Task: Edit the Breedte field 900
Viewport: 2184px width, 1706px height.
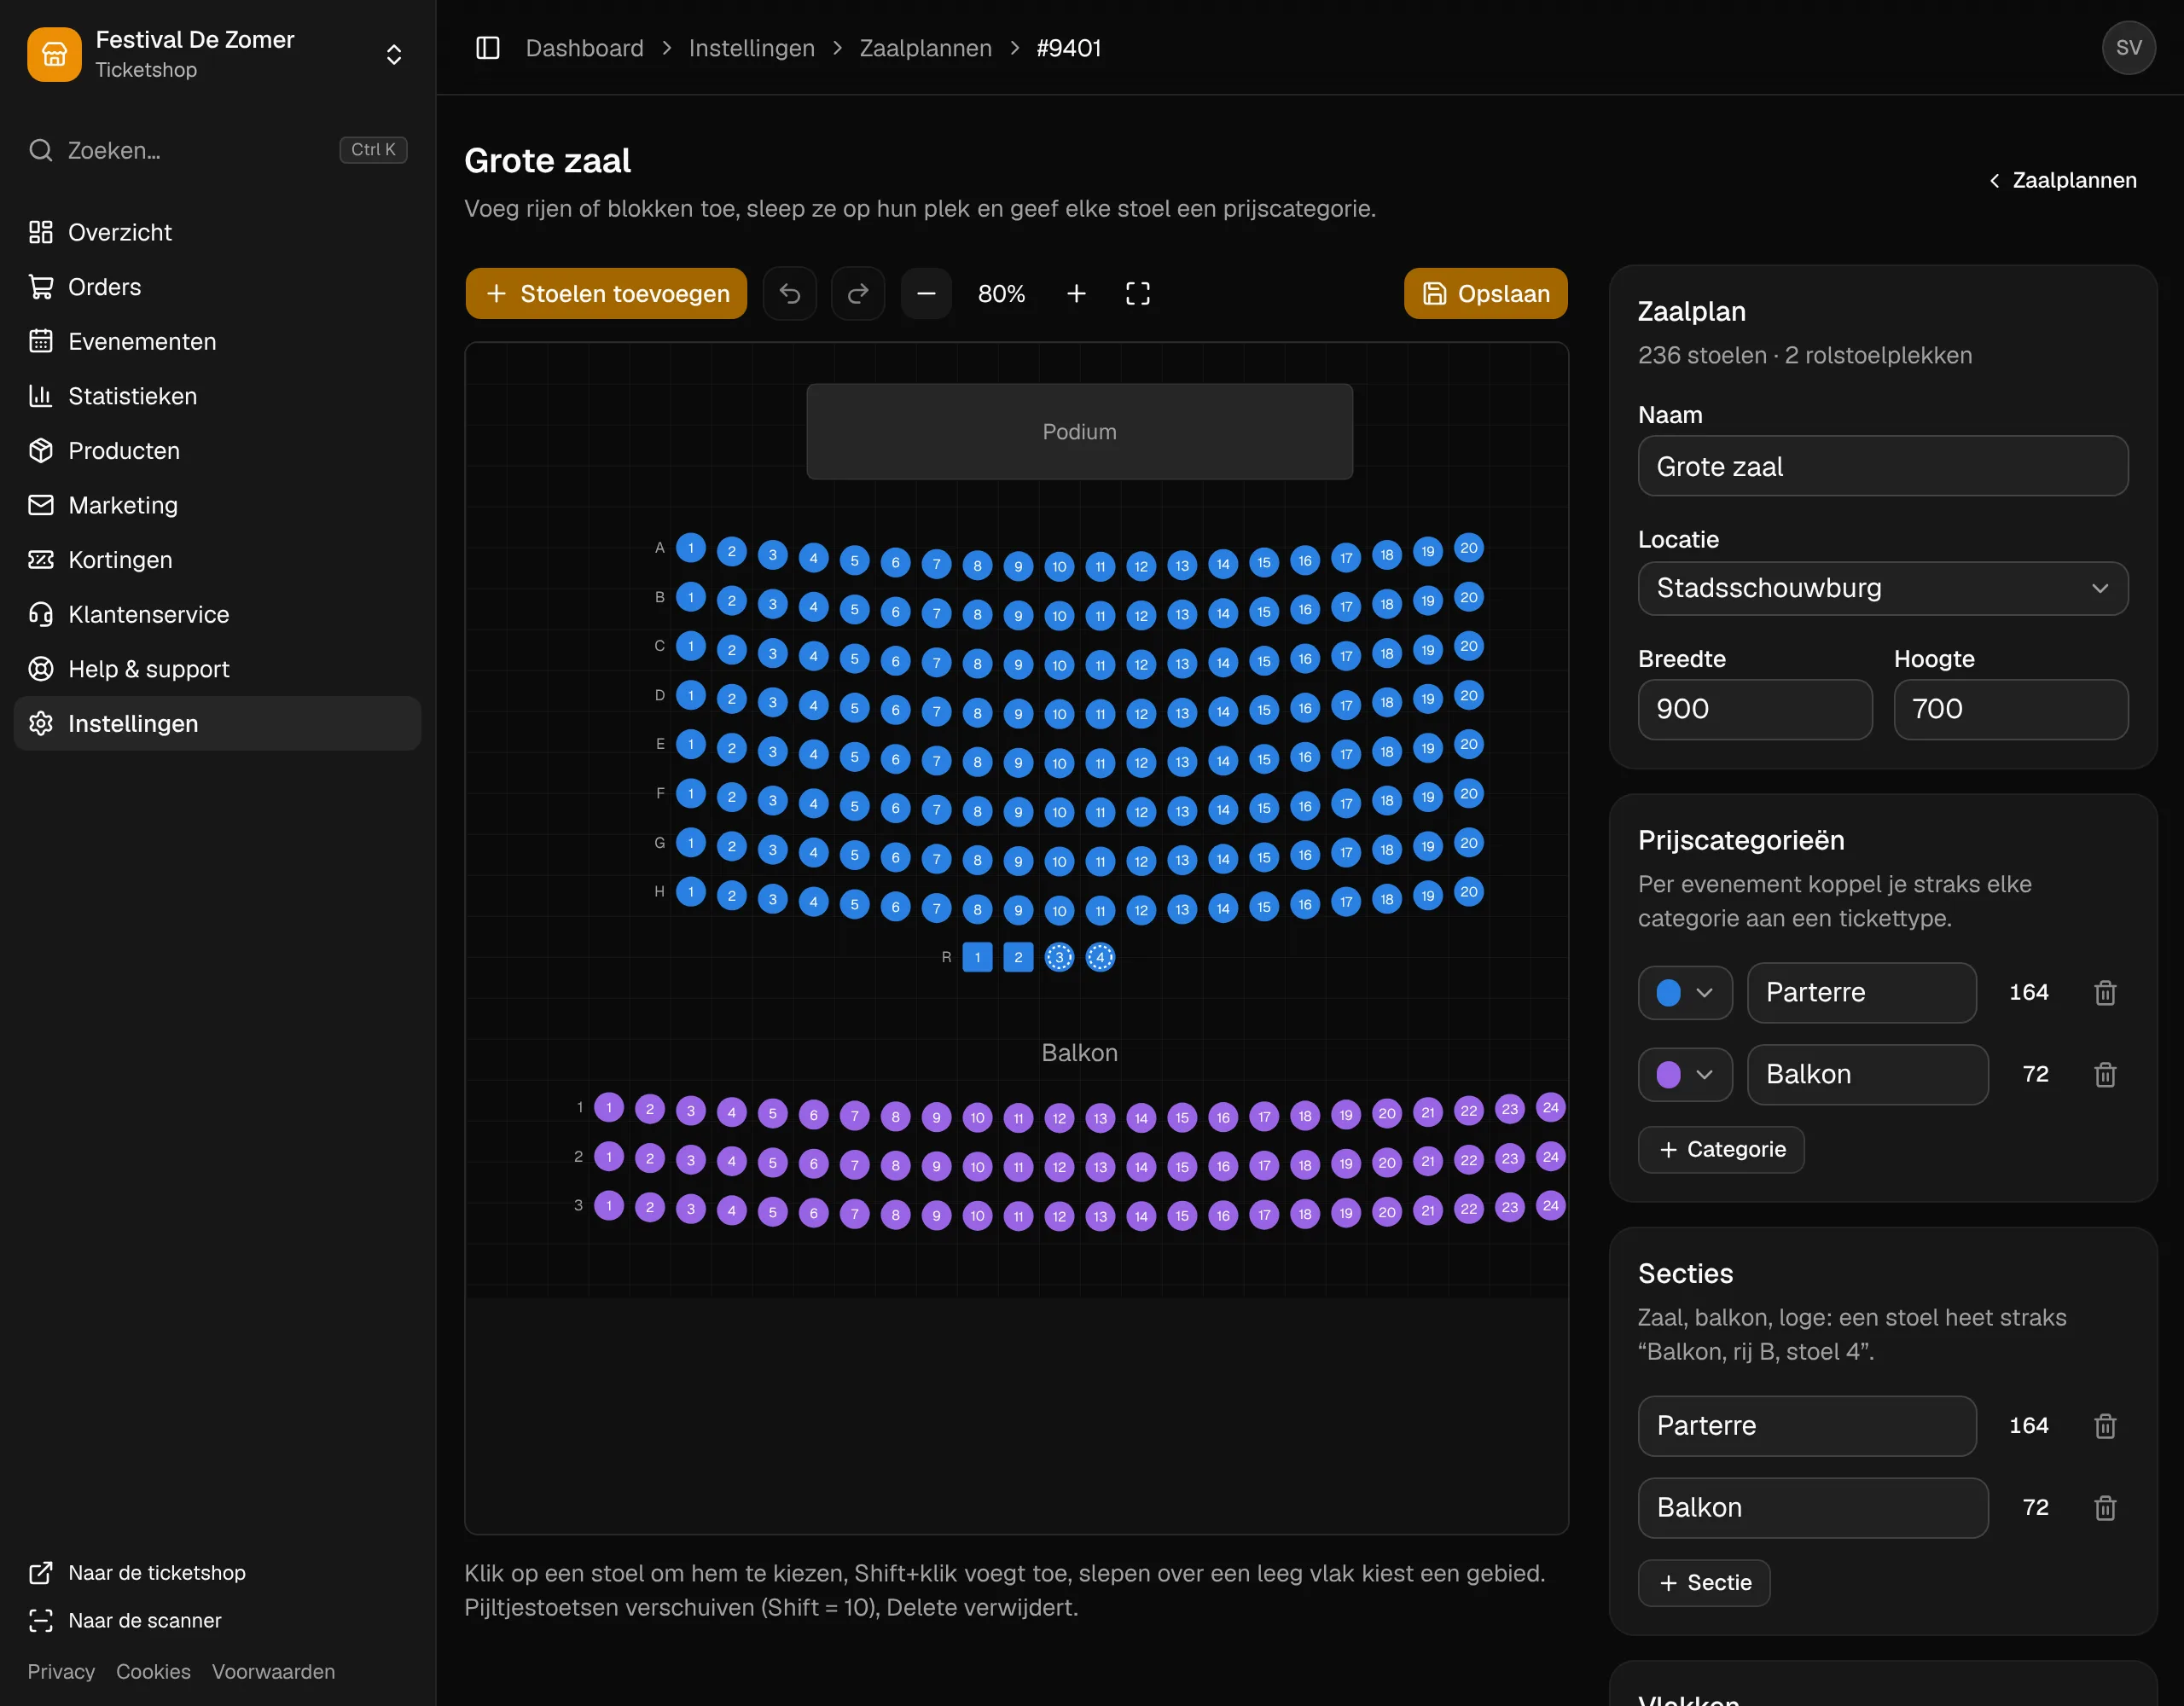Action: (x=1755, y=710)
